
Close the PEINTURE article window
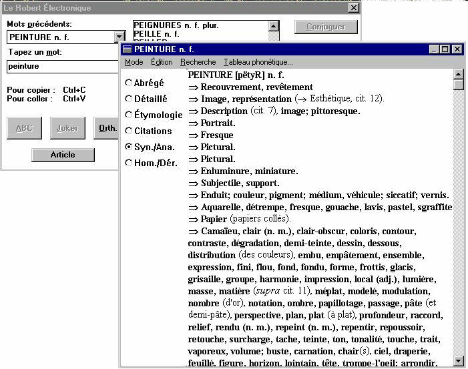pyautogui.click(x=457, y=49)
